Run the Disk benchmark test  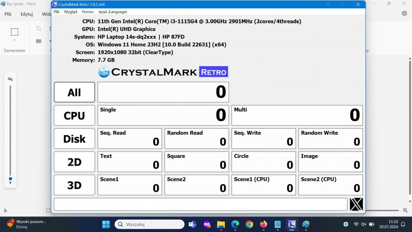tap(74, 139)
